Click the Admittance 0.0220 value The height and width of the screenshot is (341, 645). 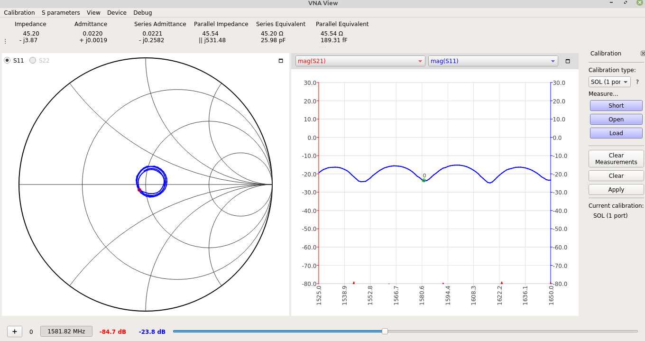pos(92,34)
